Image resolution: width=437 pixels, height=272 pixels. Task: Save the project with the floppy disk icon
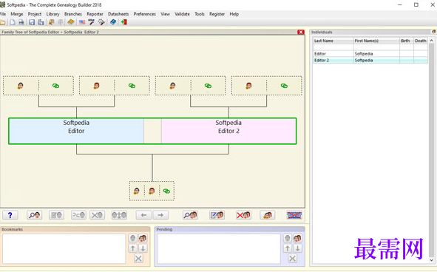tap(32, 22)
